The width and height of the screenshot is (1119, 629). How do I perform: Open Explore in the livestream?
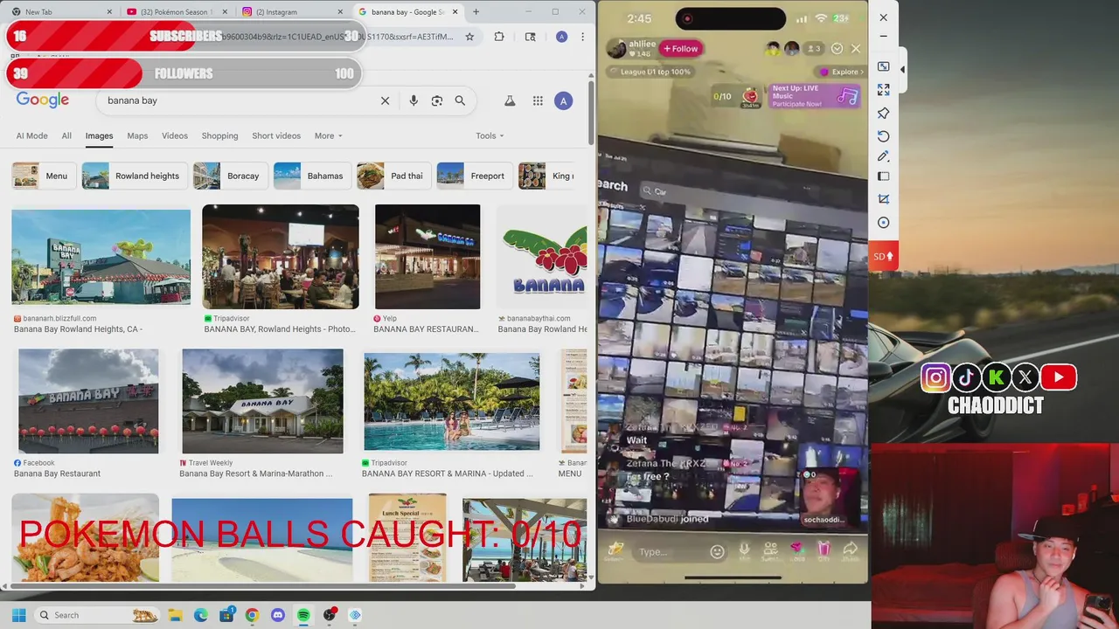coord(842,72)
